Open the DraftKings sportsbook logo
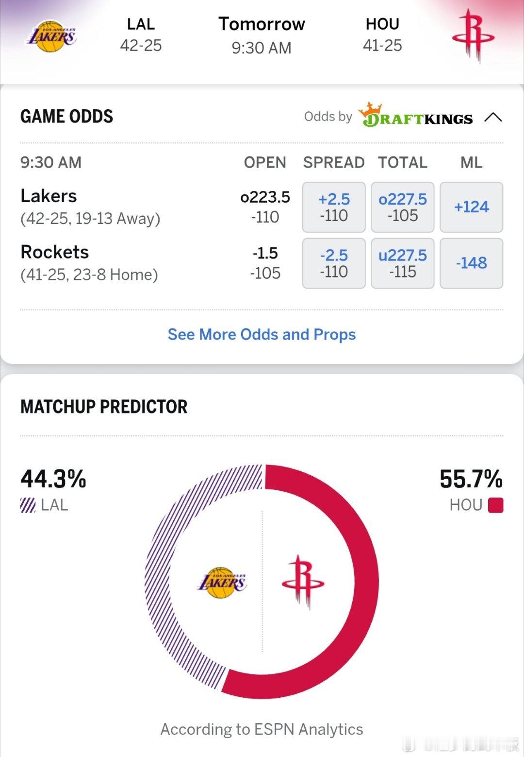The height and width of the screenshot is (757, 524). (416, 117)
